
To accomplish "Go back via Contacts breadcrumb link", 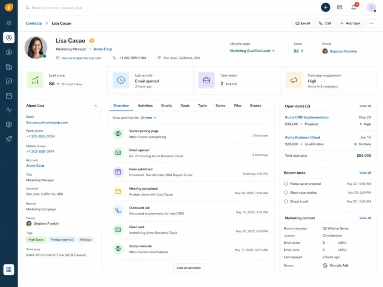I will click(34, 23).
